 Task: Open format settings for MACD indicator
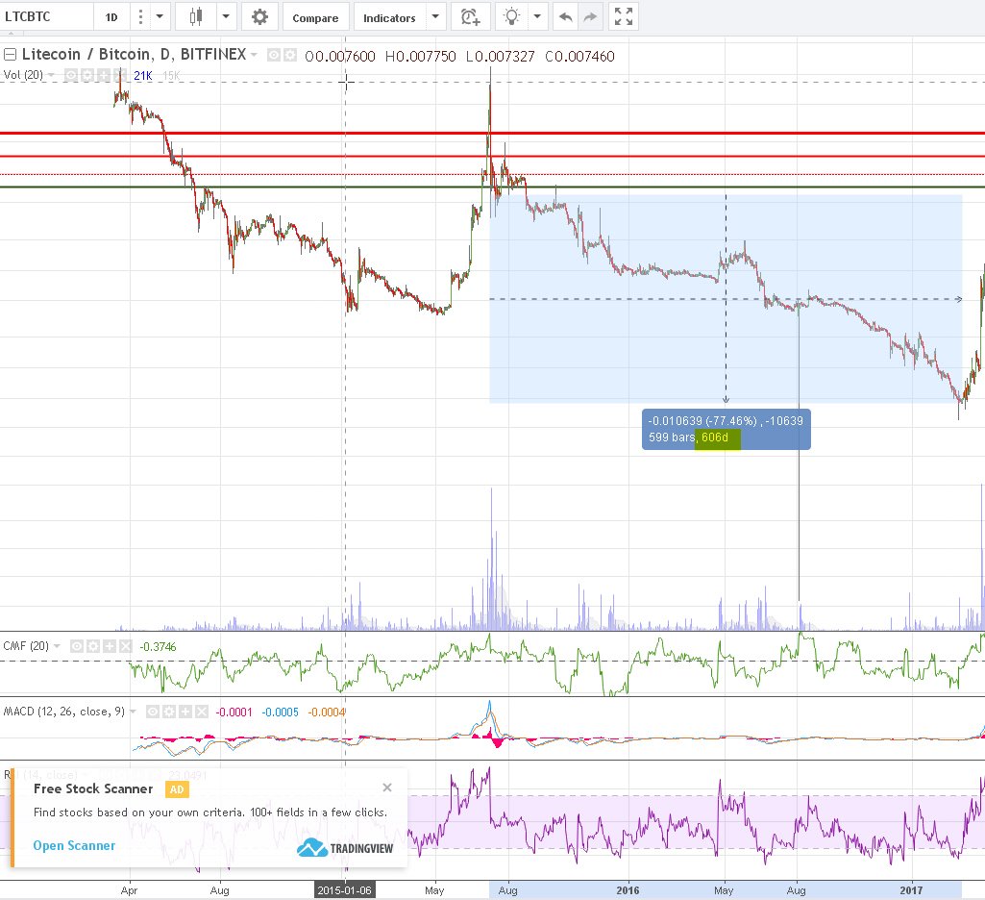click(x=169, y=712)
